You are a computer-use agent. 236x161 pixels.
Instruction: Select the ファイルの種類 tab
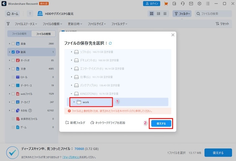(43, 34)
